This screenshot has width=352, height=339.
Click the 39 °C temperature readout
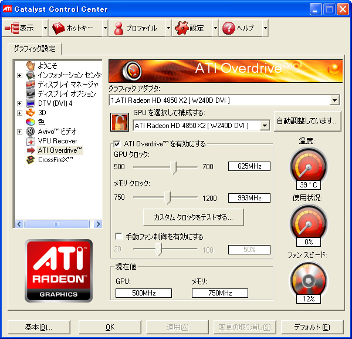pyautogui.click(x=309, y=185)
